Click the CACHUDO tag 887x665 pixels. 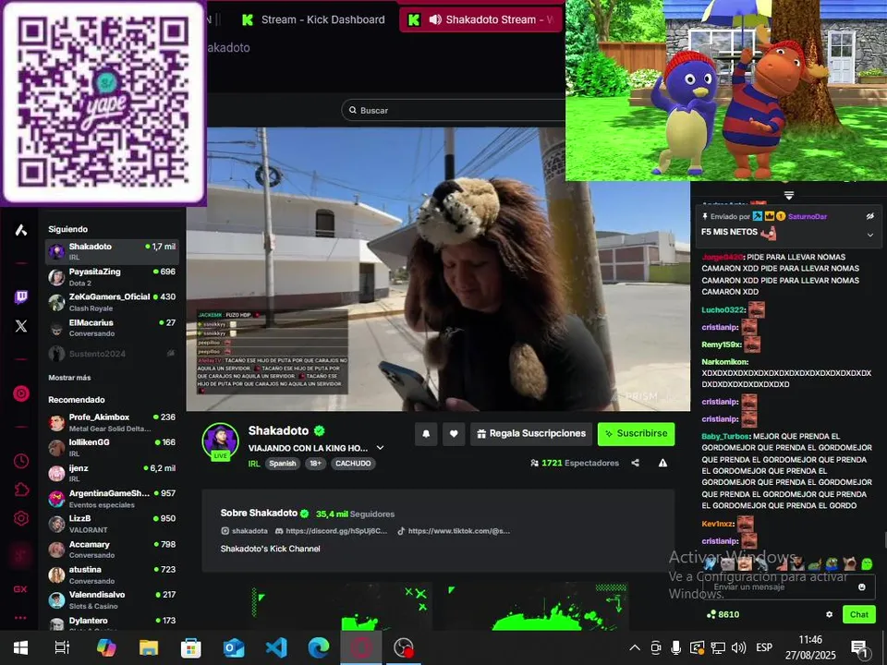pos(353,463)
